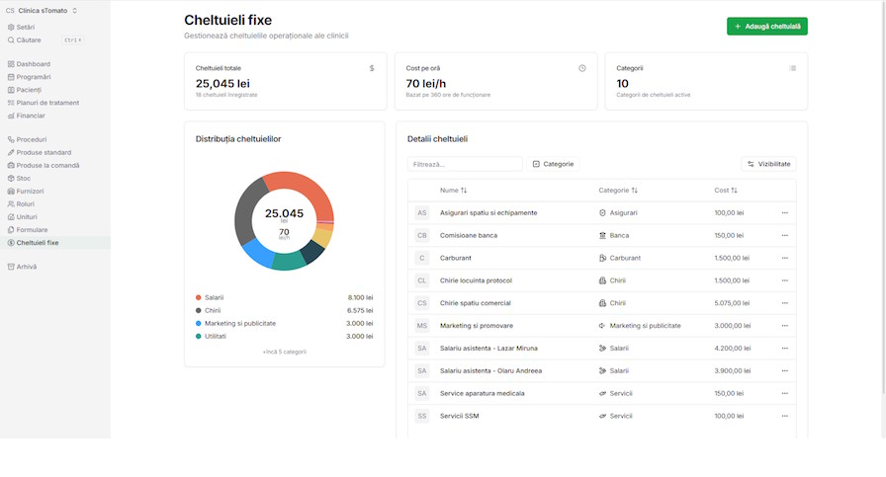Viewport: 886px width, 477px height.
Task: Click the Arhivă icon in sidebar
Action: click(x=11, y=267)
